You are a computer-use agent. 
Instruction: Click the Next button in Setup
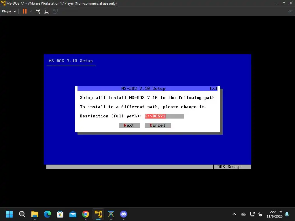129,125
